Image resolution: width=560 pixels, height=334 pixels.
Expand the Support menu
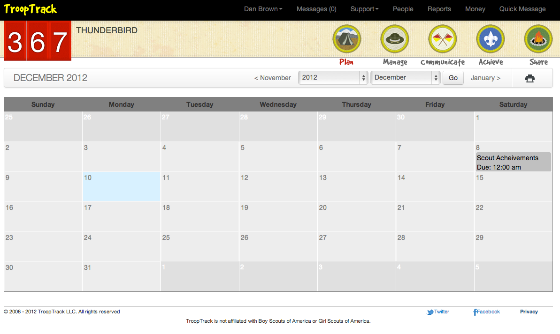click(364, 9)
